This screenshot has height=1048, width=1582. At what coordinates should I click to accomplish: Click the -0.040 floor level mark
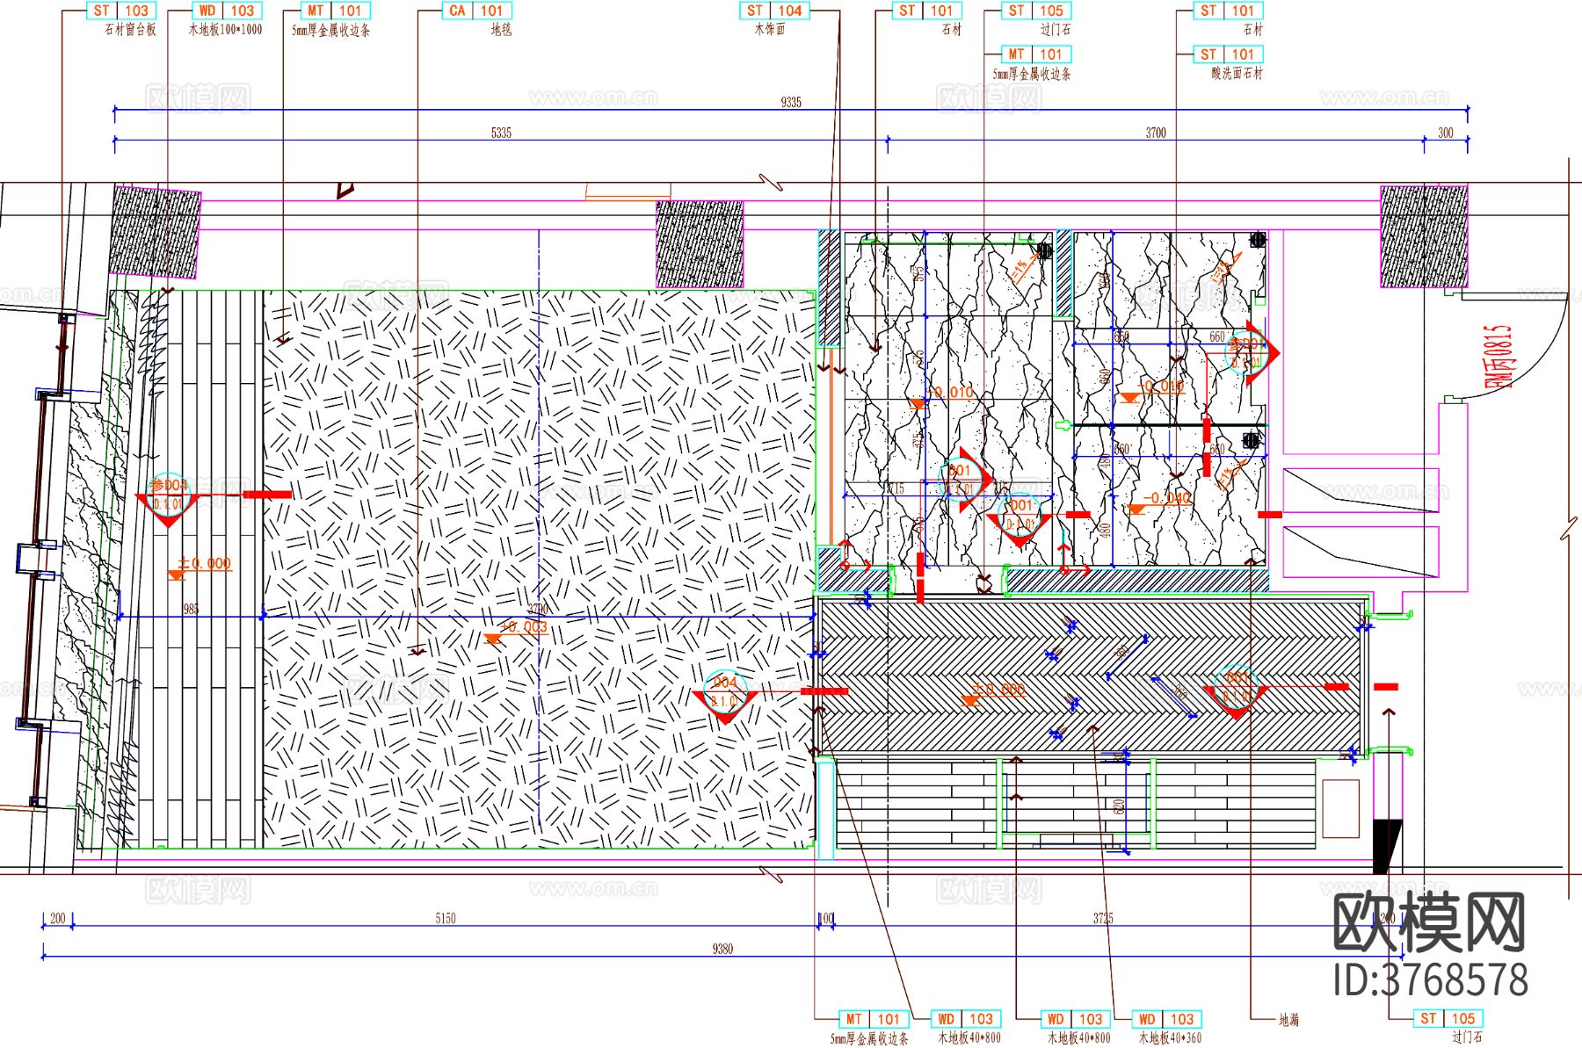[1167, 499]
